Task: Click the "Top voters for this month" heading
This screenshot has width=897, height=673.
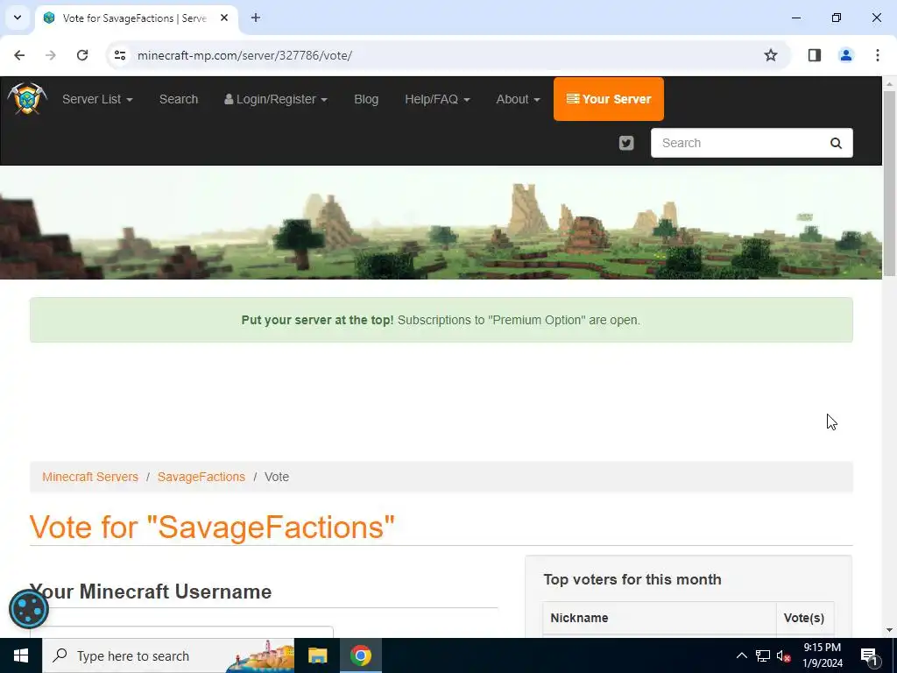Action: click(x=632, y=579)
